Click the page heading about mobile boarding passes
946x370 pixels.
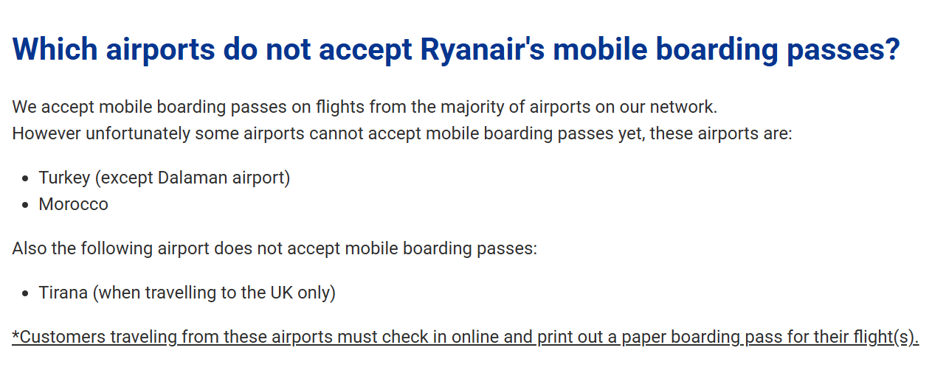[456, 49]
